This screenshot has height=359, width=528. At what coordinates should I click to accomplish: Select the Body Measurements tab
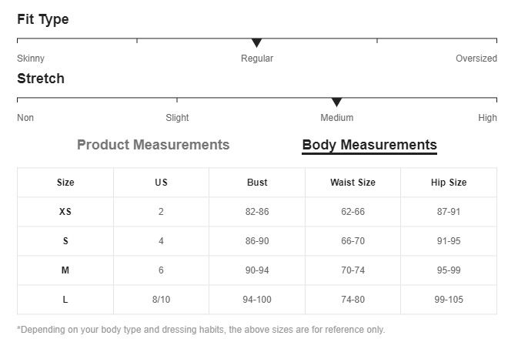coord(369,145)
